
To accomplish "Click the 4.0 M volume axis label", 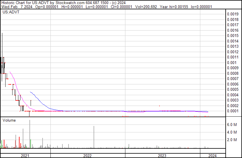I will pyautogui.click(x=232, y=132).
